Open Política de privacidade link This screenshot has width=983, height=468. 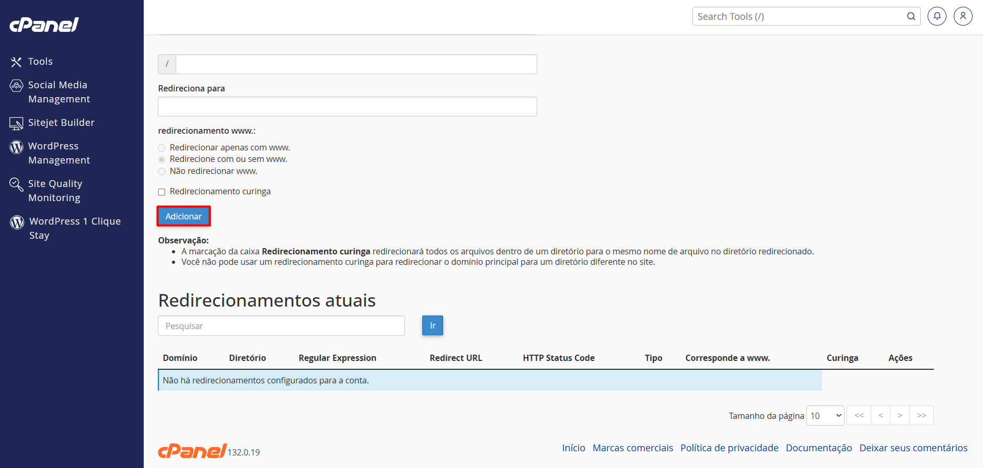click(729, 448)
